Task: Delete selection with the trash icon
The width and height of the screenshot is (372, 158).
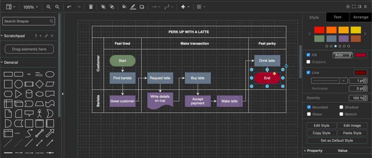Action: tap(91, 7)
